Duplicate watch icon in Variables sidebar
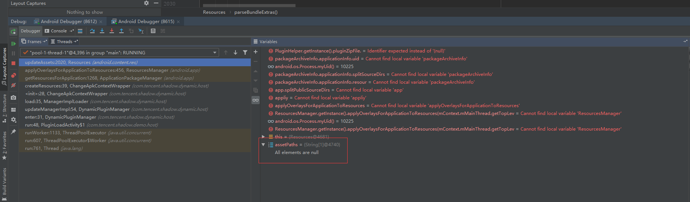This screenshot has height=202, width=690. click(256, 90)
